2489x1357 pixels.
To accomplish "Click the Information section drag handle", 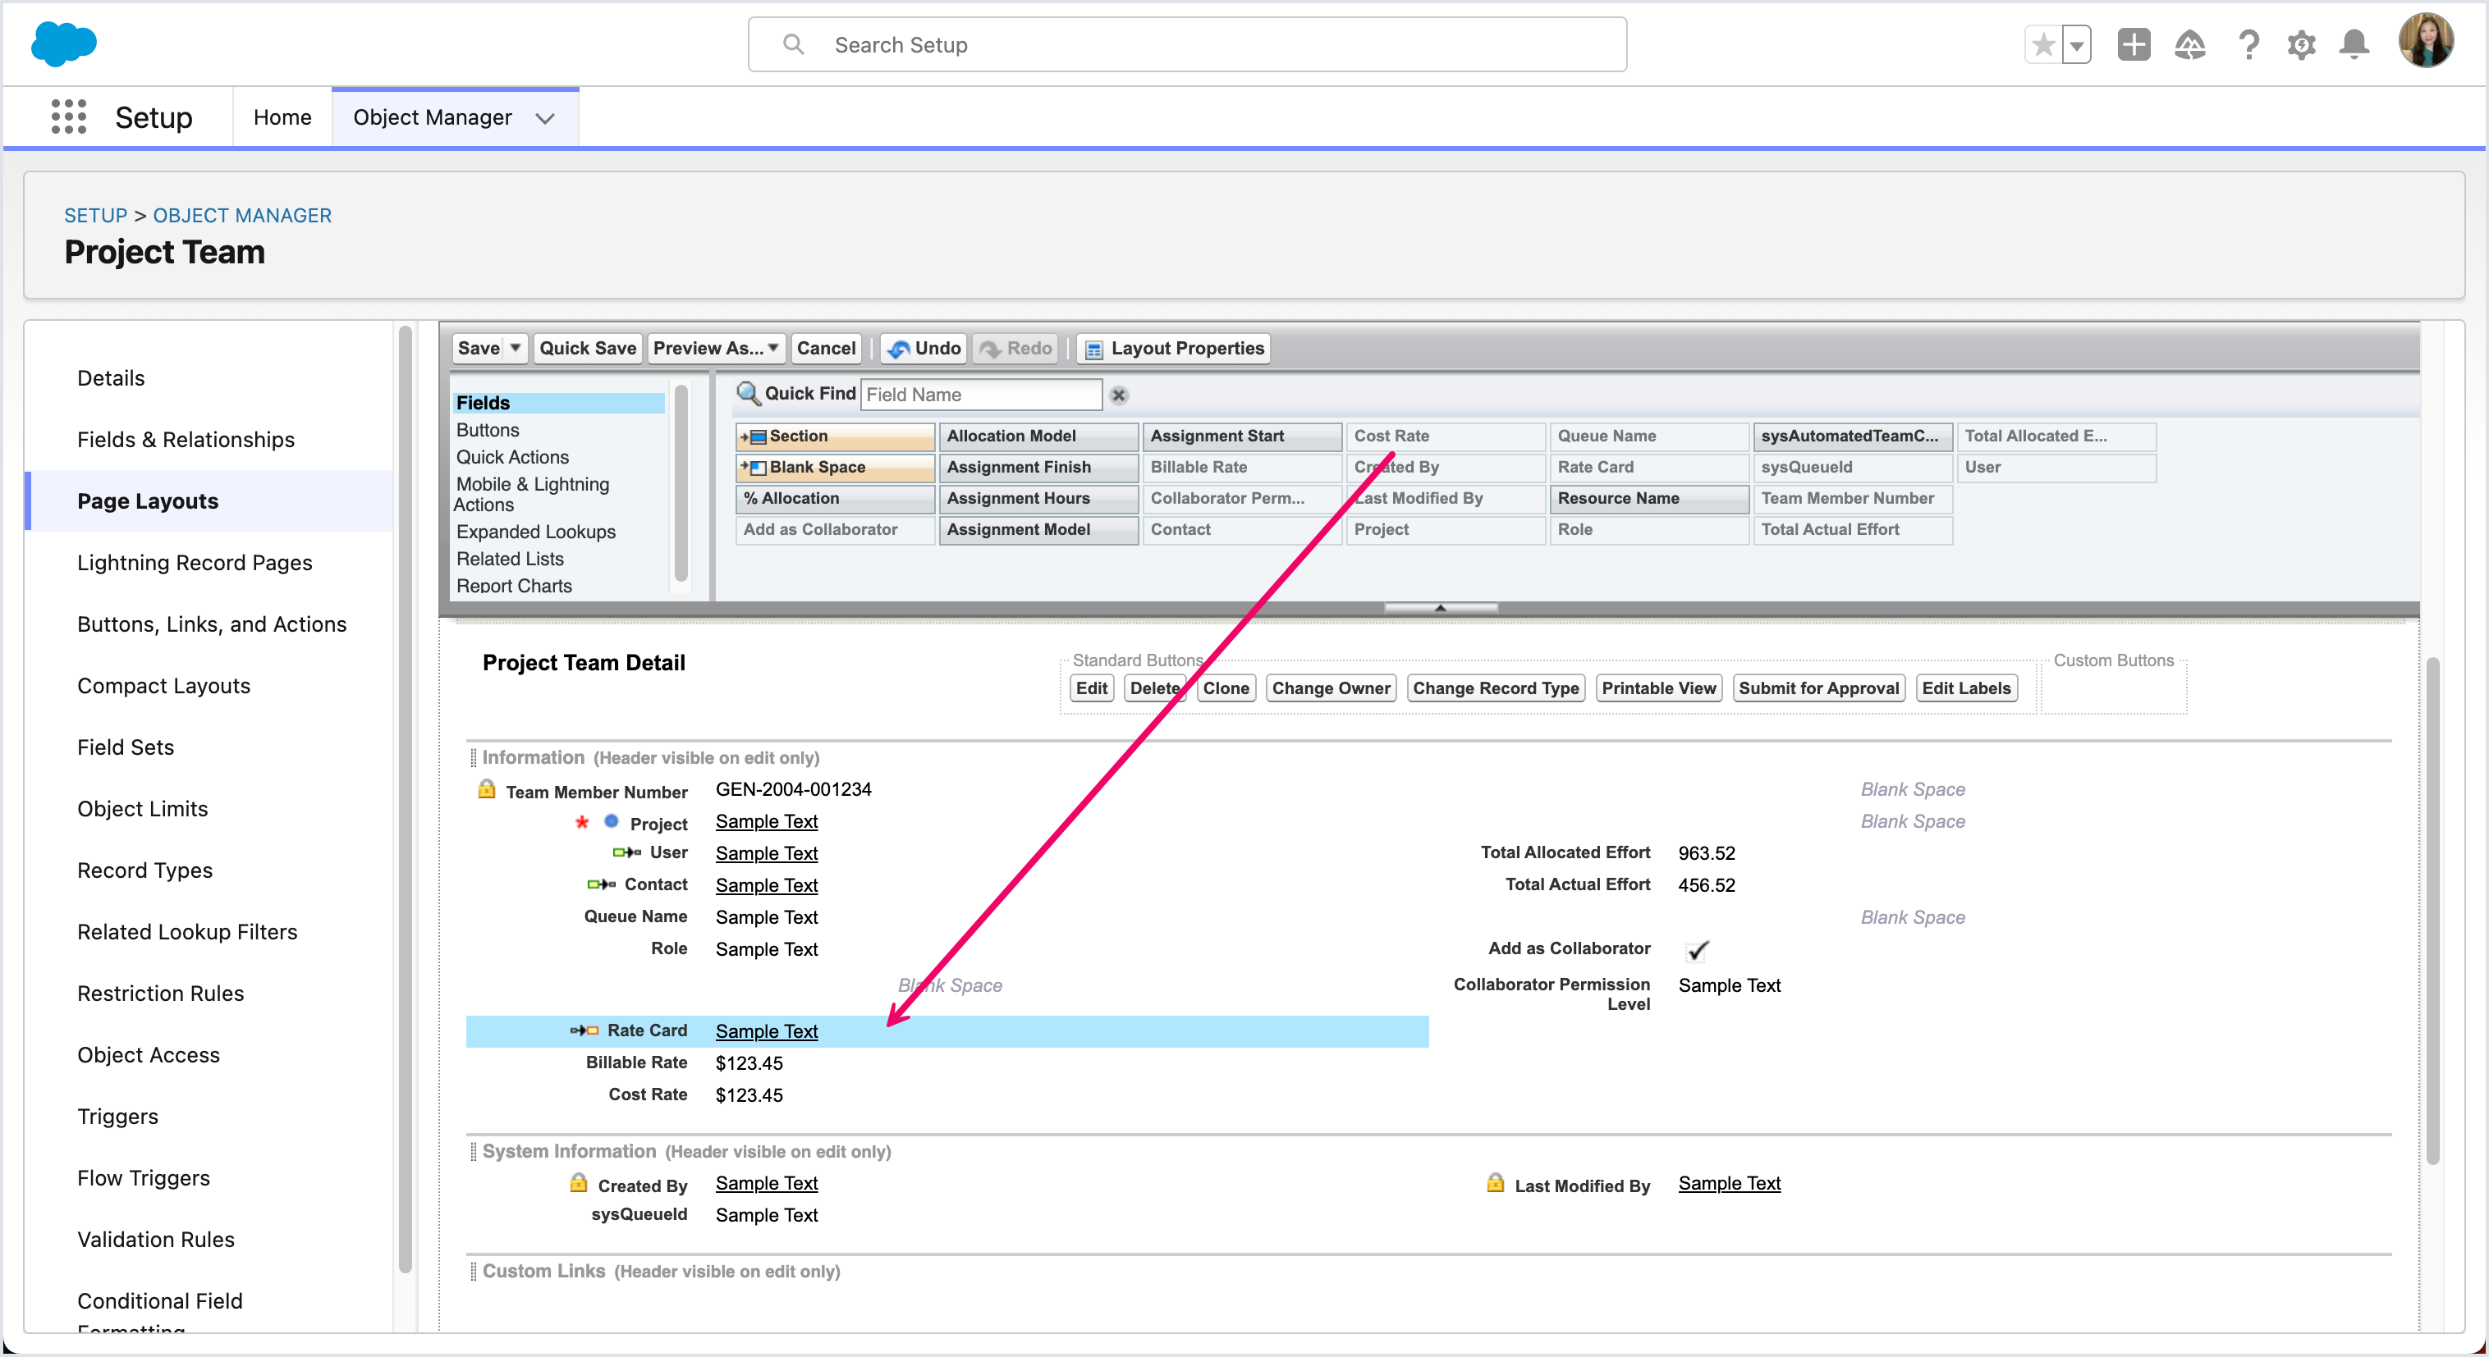I will (474, 757).
